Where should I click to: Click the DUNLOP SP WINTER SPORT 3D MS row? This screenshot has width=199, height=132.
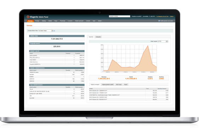[x=57, y=91]
